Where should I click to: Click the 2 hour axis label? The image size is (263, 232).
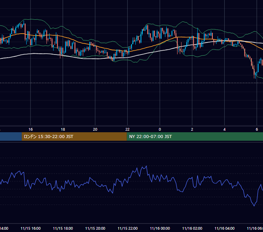[192, 130]
